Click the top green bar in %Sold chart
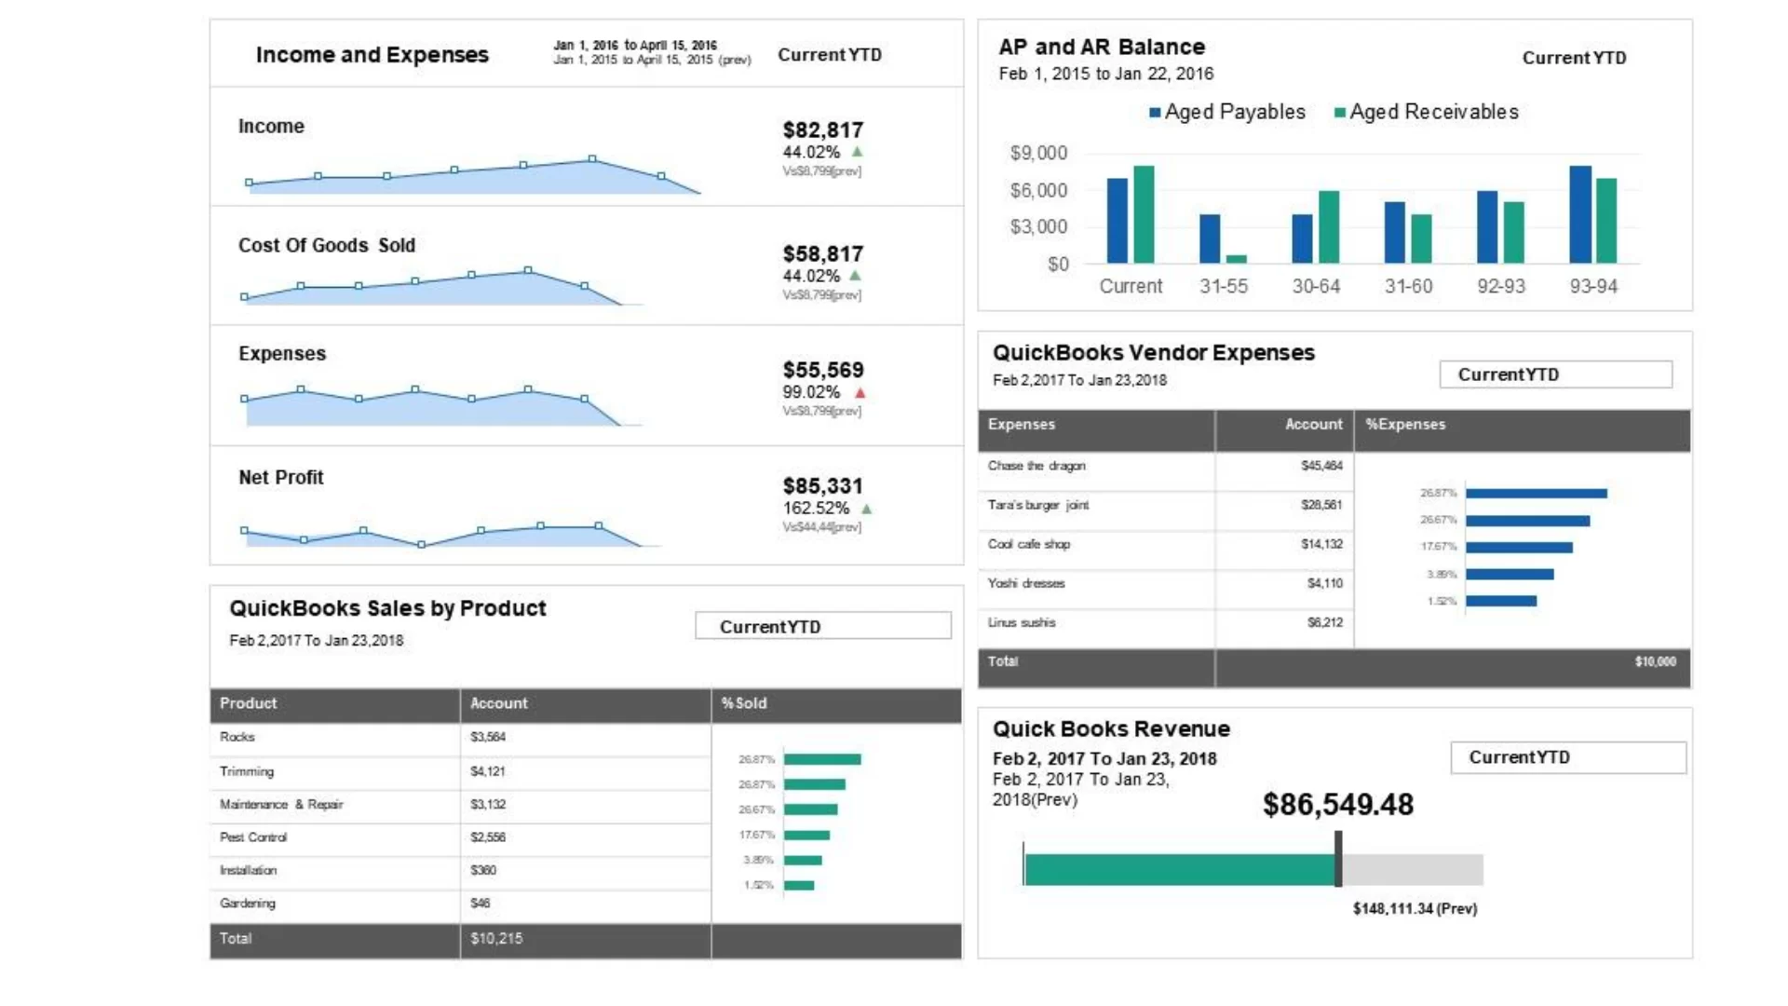1788x1006 pixels. [822, 759]
